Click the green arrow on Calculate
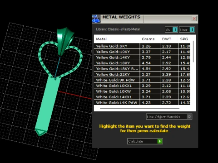Screen dimensions: 218x163 click(x=160, y=141)
